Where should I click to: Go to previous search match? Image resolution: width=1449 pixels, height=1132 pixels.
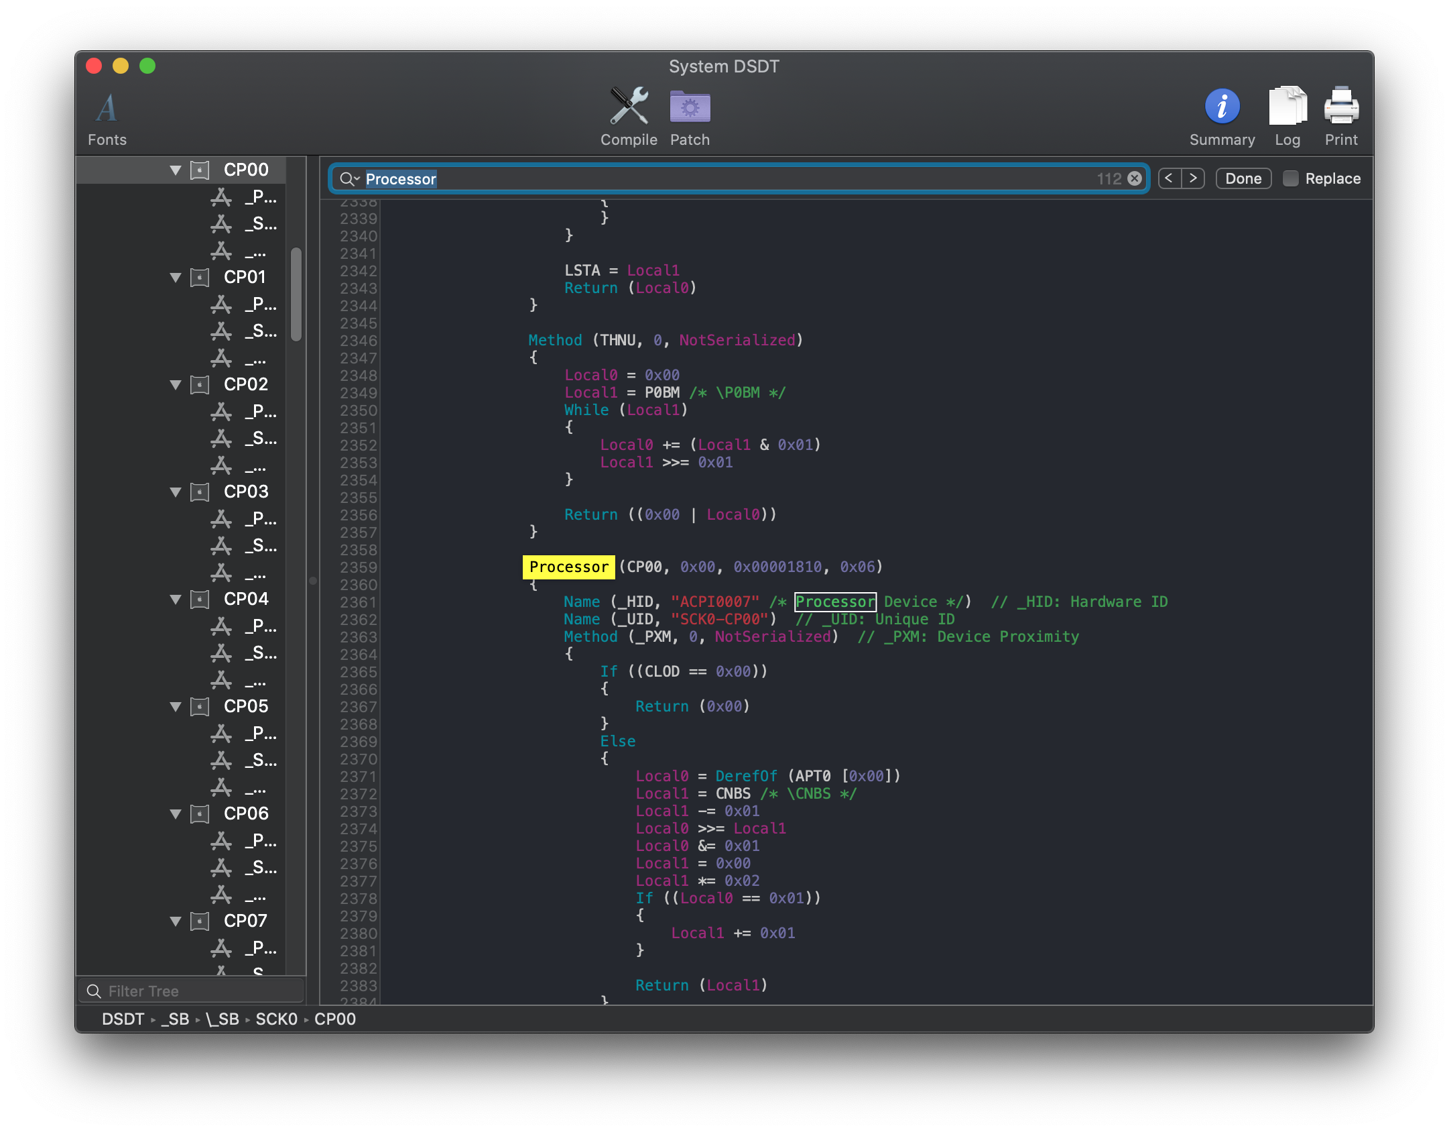click(1170, 178)
